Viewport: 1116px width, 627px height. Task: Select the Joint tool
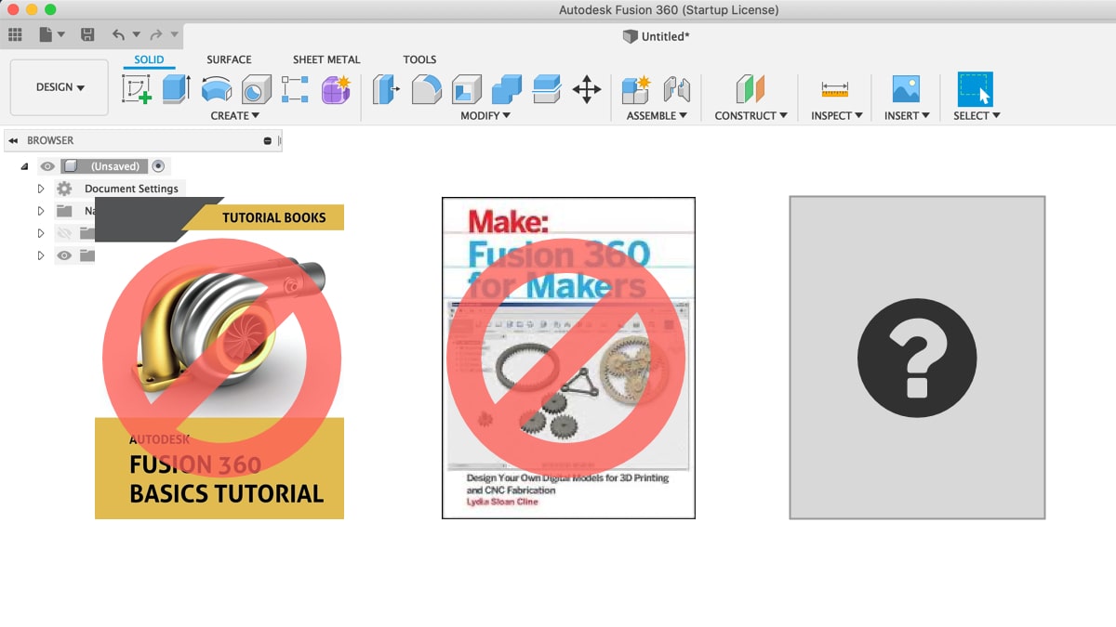pyautogui.click(x=676, y=89)
